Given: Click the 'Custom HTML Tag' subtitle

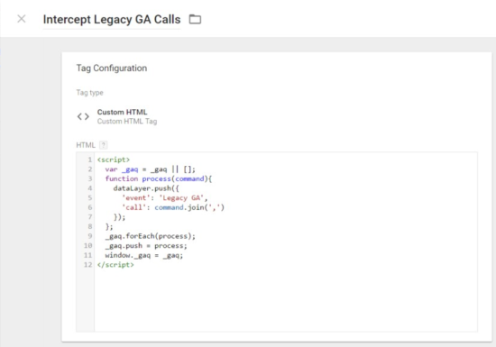Looking at the screenshot, I should pyautogui.click(x=127, y=122).
